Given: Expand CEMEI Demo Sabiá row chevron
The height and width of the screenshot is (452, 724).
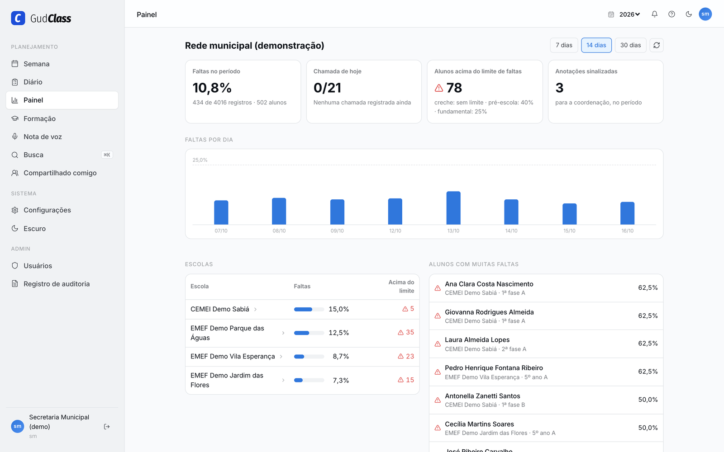Looking at the screenshot, I should pyautogui.click(x=255, y=309).
